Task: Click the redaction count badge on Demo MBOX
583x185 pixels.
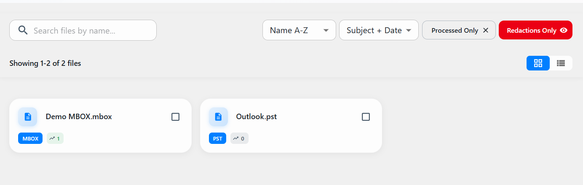Action: pos(55,138)
